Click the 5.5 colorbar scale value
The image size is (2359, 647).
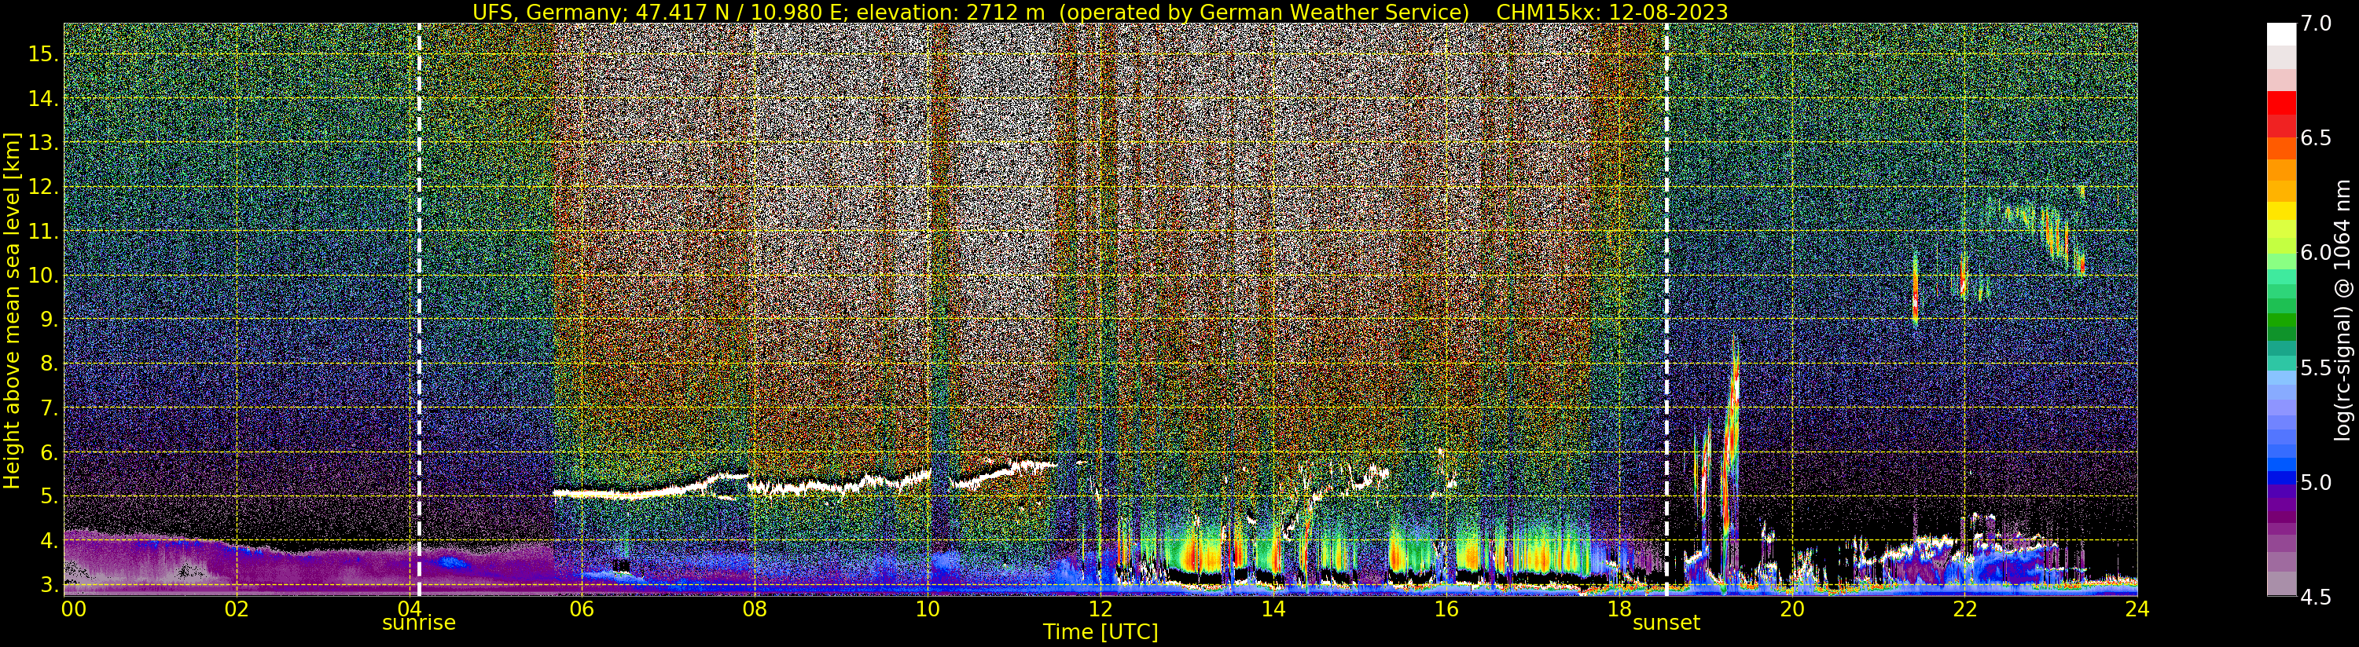pos(2316,368)
